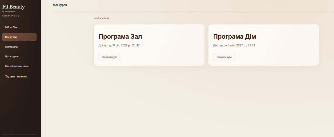Click the Кабінет учениці sidebar caption

[x=11, y=16]
